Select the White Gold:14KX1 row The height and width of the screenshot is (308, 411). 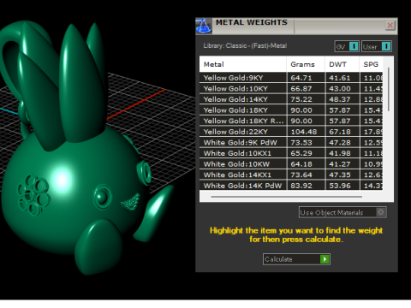[291, 175]
